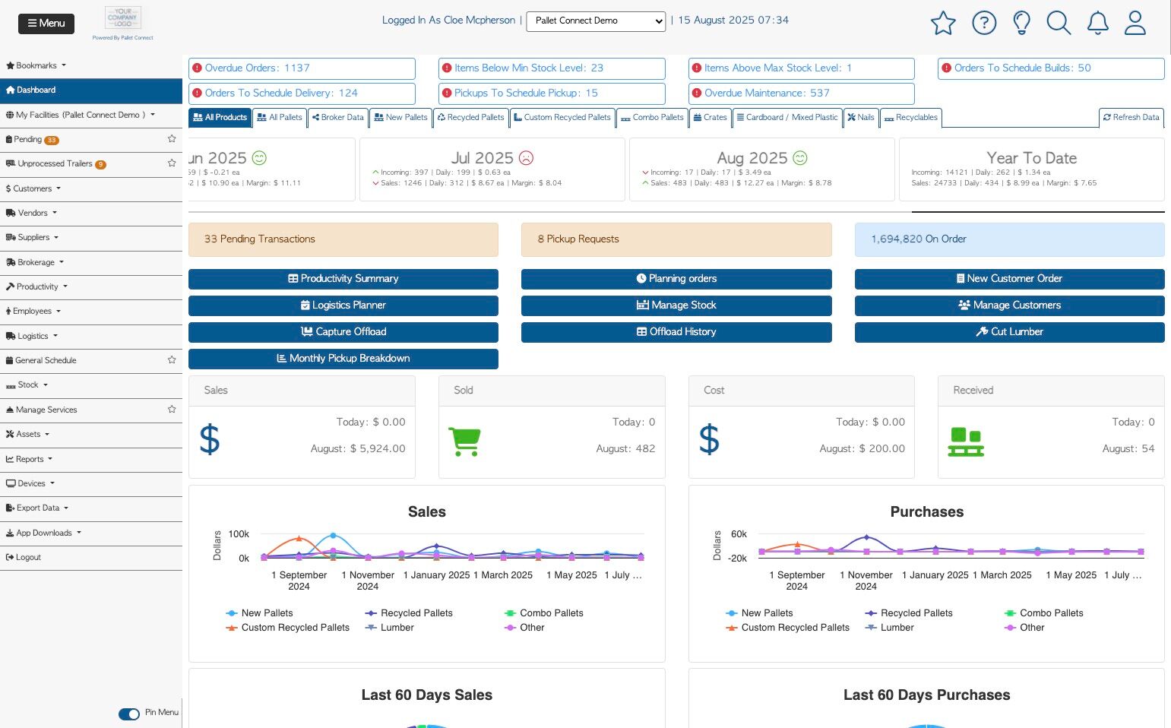Open the bookmarks star icon in header
Image resolution: width=1171 pixels, height=728 pixels.
click(x=943, y=23)
